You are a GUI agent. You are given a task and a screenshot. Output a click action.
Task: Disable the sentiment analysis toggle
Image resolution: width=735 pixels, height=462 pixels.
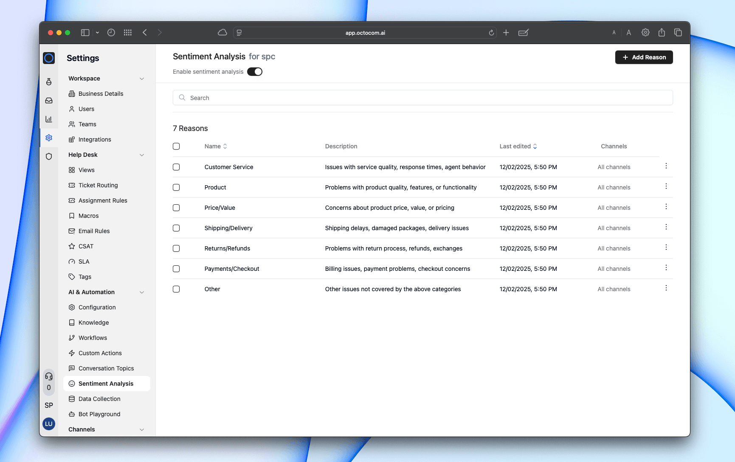[255, 72]
